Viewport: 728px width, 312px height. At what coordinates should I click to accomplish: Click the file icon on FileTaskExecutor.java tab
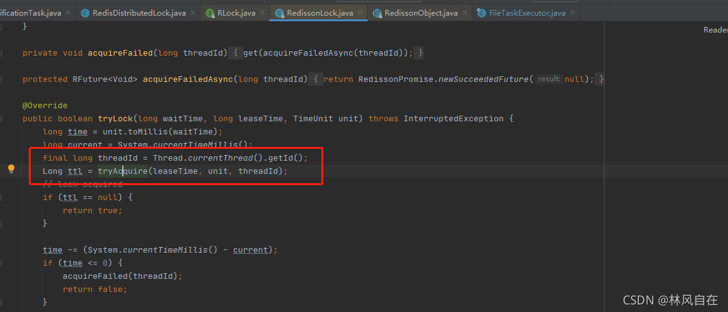coord(482,13)
